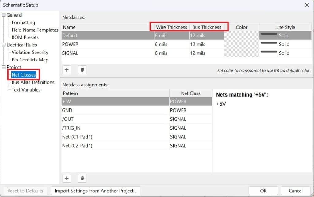Screen dimensions: 314x197
Task: Click the Color column header
Action: (x=242, y=27)
